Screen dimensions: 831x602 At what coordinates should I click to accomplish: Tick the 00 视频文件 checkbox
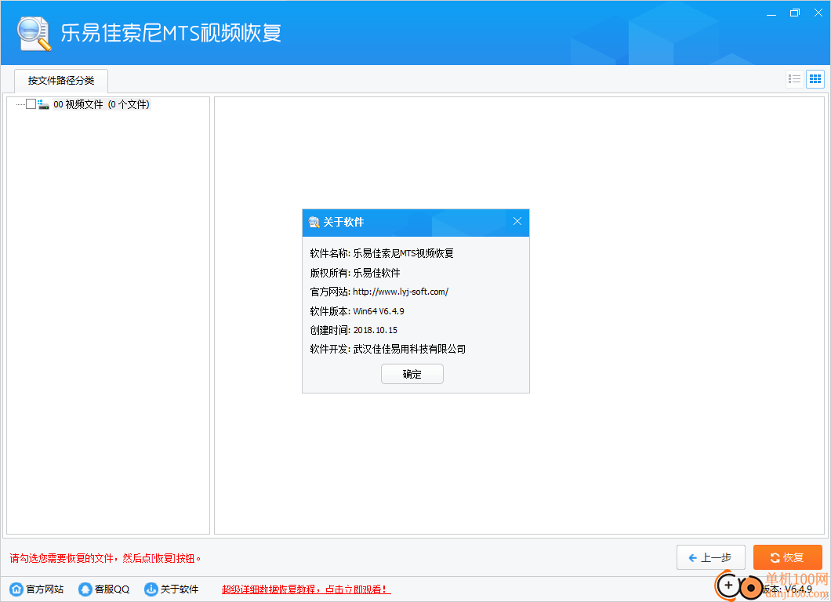[x=31, y=104]
